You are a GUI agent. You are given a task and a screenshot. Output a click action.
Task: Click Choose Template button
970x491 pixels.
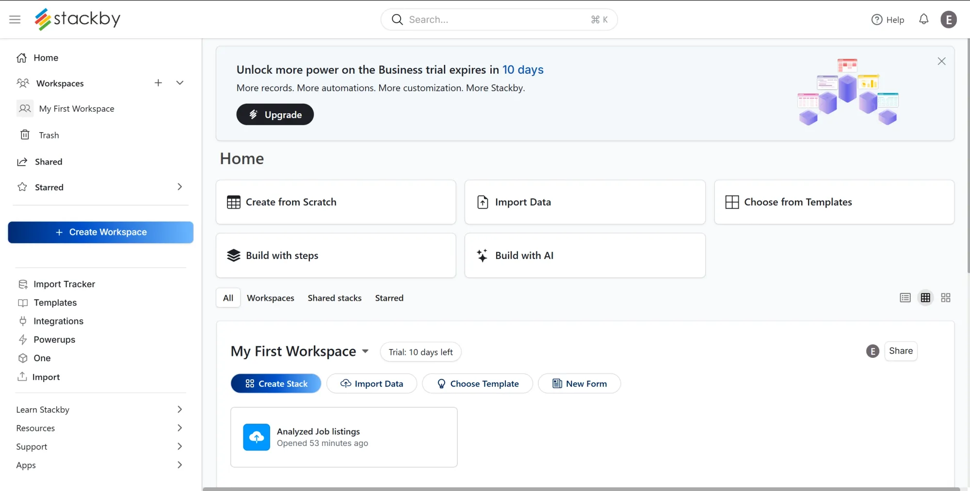[477, 384]
